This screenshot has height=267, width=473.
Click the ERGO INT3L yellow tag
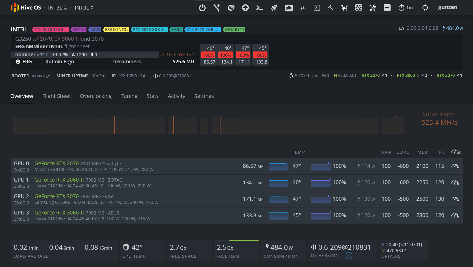click(x=116, y=30)
